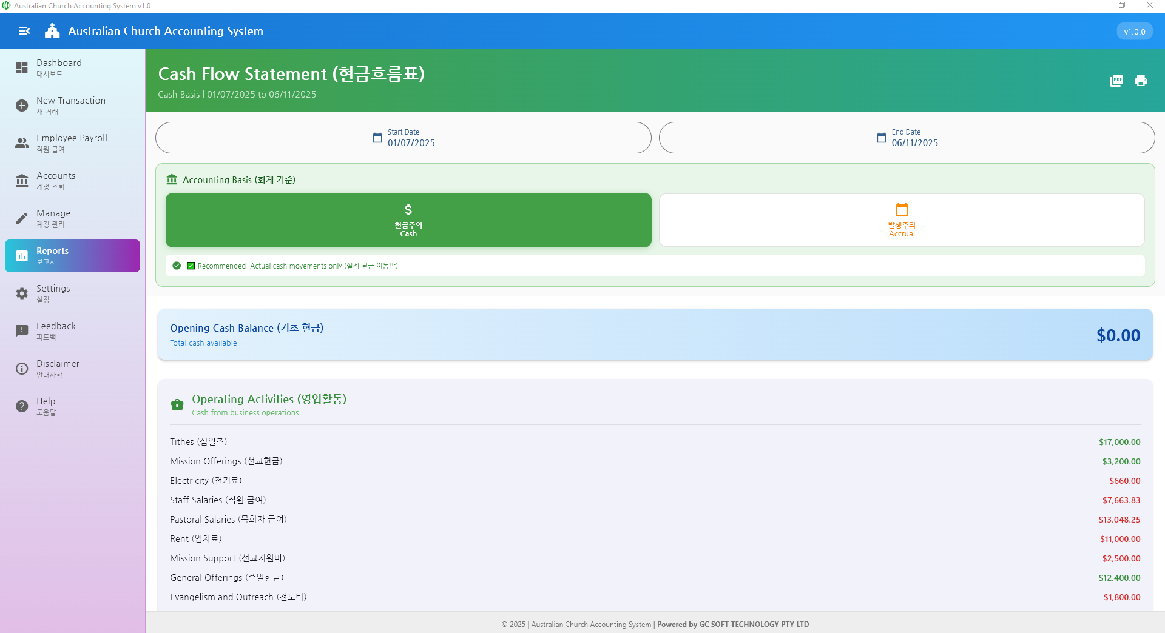This screenshot has height=633, width=1165.
Task: Select the Cash accounting basis option
Action: tap(408, 220)
